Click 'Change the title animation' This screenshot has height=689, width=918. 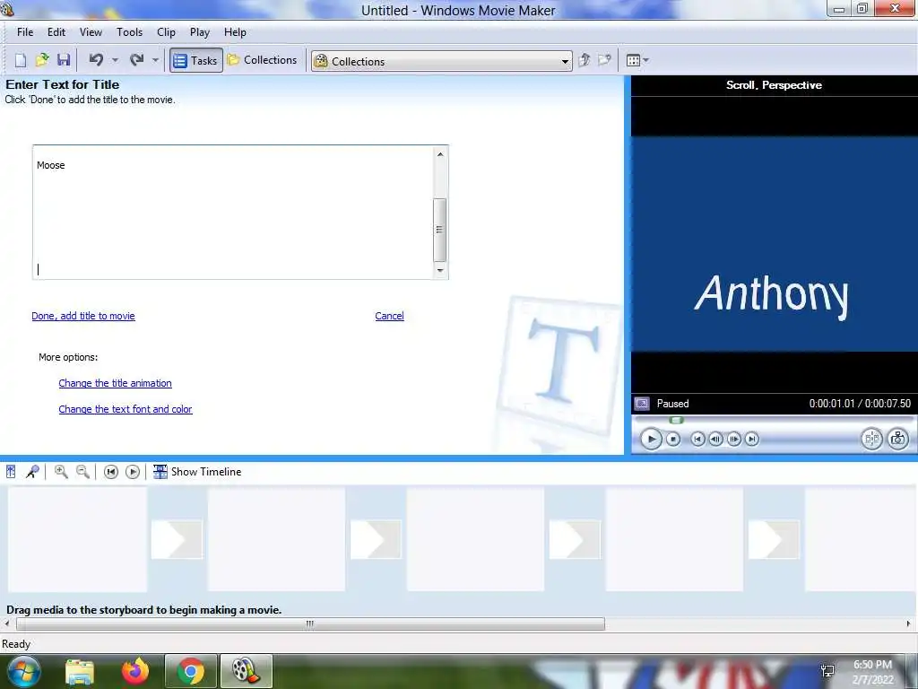coord(116,383)
